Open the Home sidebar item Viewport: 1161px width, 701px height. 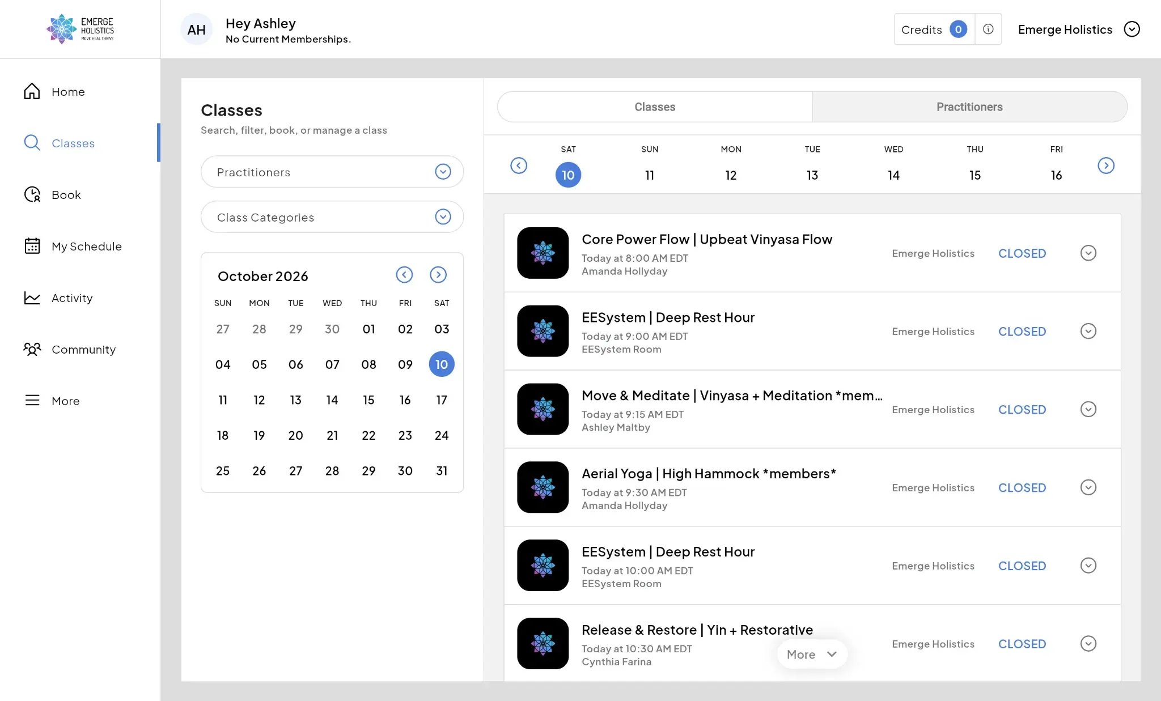point(54,91)
